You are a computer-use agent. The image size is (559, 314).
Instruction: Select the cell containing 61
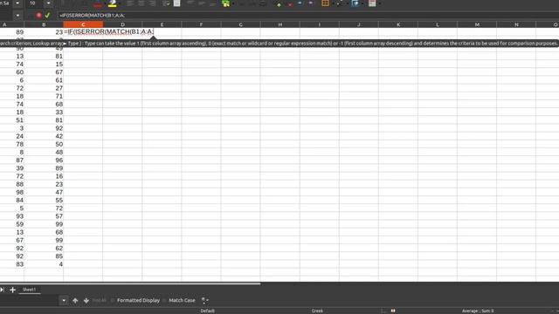point(44,80)
